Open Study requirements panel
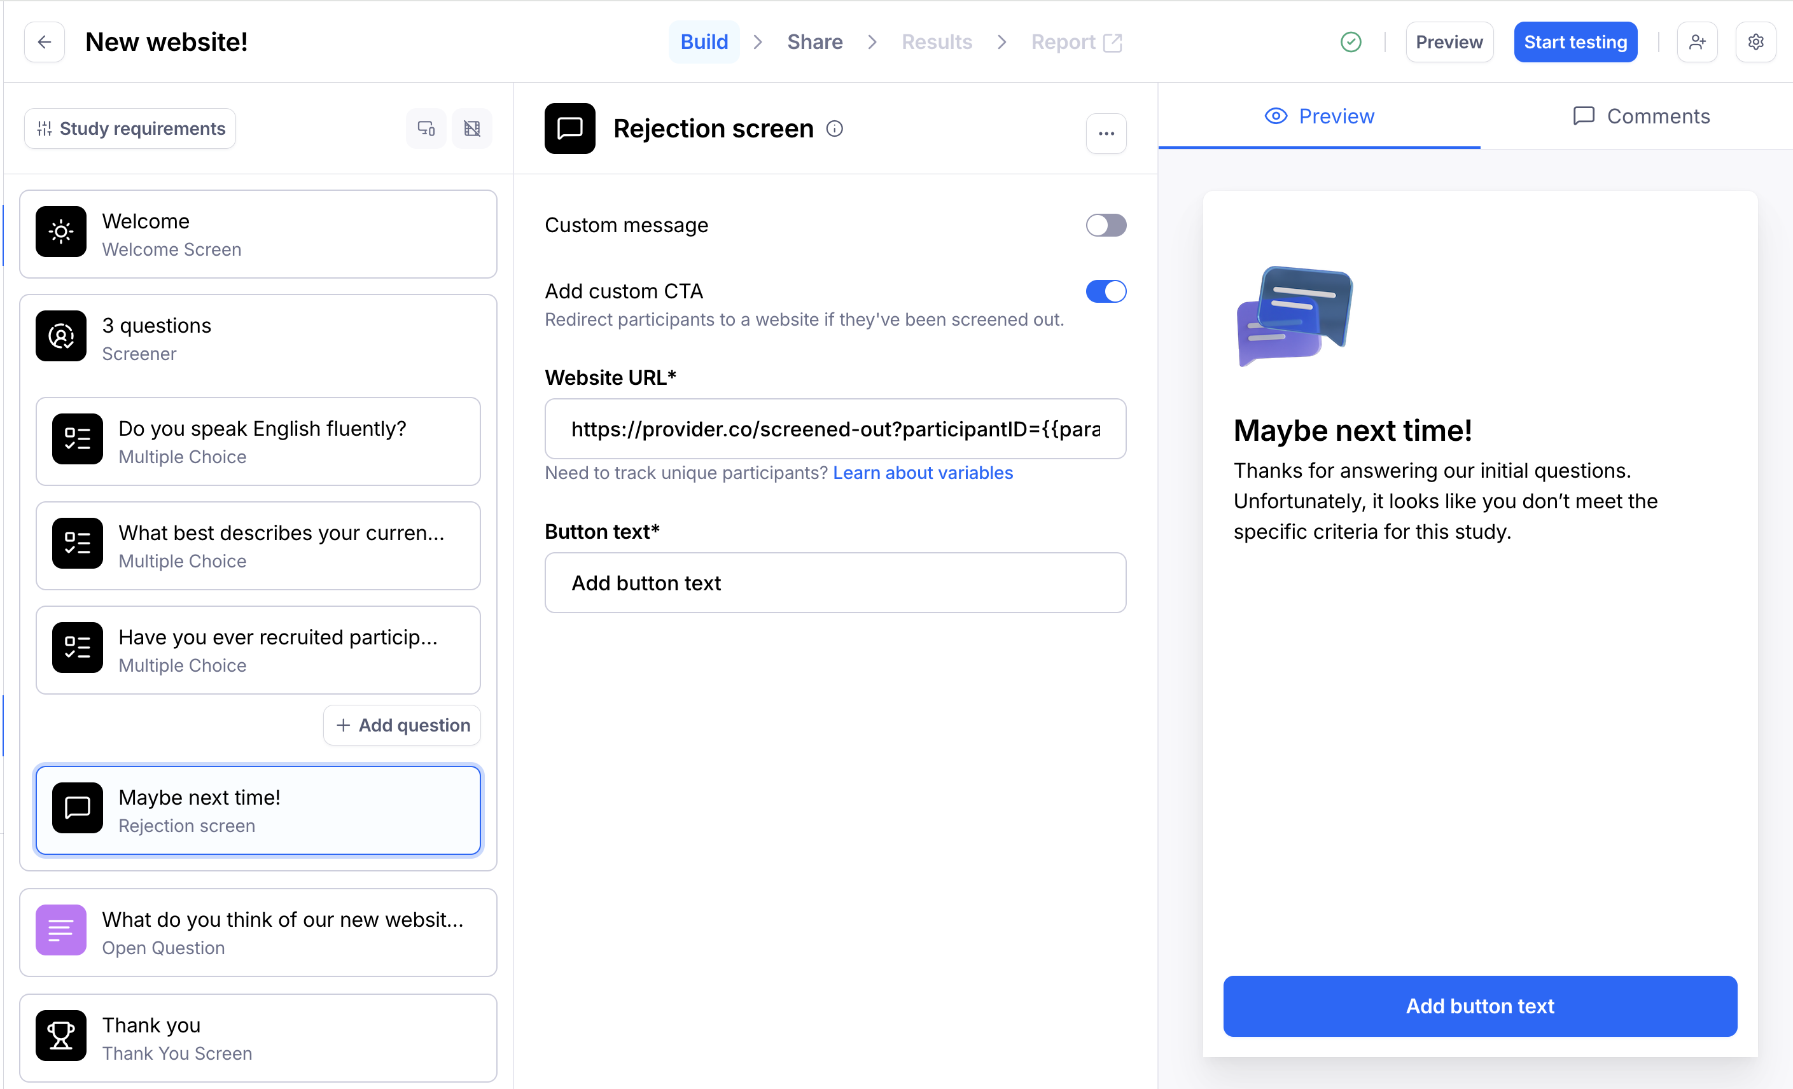Image resolution: width=1793 pixels, height=1089 pixels. point(130,128)
